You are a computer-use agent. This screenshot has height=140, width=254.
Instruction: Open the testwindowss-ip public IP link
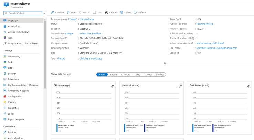point(205,24)
